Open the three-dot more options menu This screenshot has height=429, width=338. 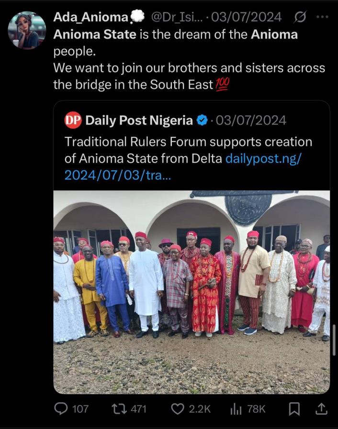pos(323,17)
